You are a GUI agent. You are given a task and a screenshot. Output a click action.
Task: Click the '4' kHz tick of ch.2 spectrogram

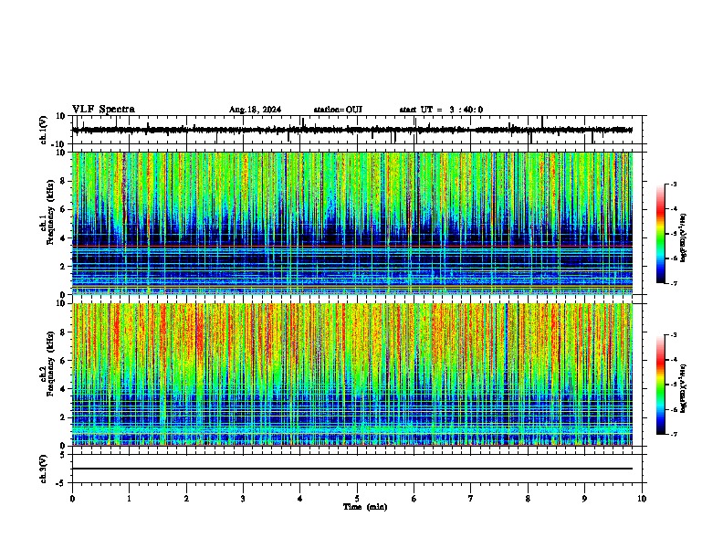(x=65, y=389)
